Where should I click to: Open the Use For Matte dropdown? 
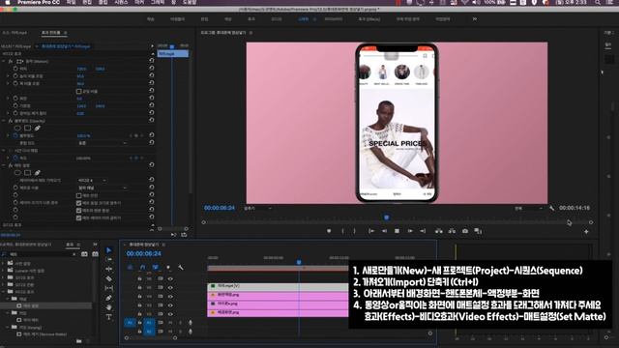coord(103,188)
